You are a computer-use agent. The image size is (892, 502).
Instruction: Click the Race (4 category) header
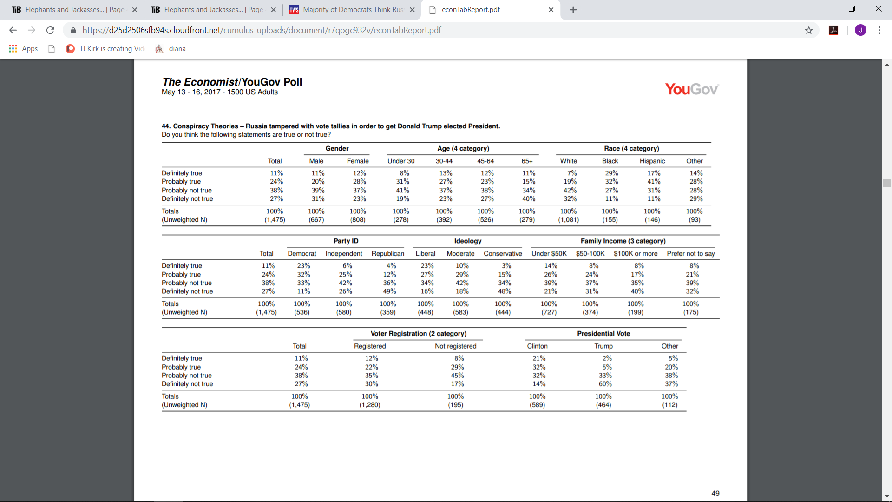click(631, 148)
